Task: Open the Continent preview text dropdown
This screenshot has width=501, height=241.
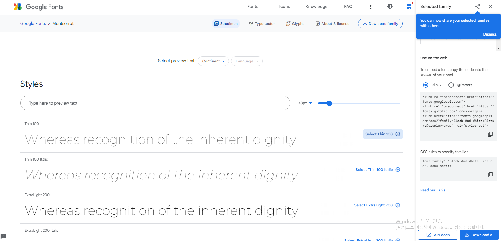Action: (213, 61)
